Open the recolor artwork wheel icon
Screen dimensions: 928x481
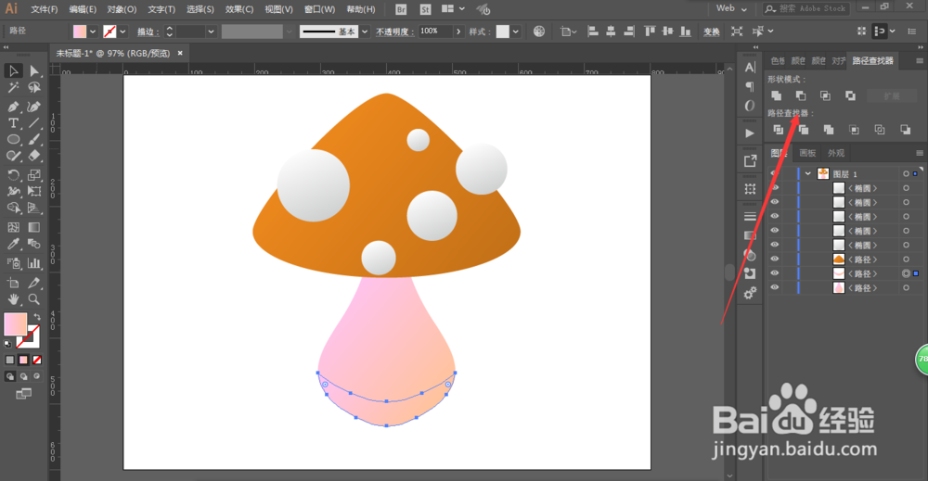pyautogui.click(x=538, y=32)
